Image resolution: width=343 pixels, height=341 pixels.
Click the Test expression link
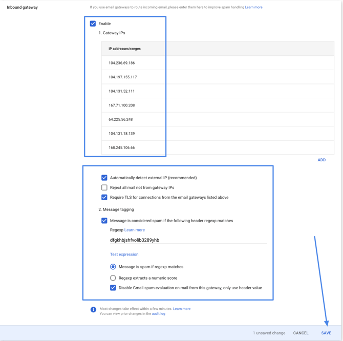pyautogui.click(x=124, y=254)
